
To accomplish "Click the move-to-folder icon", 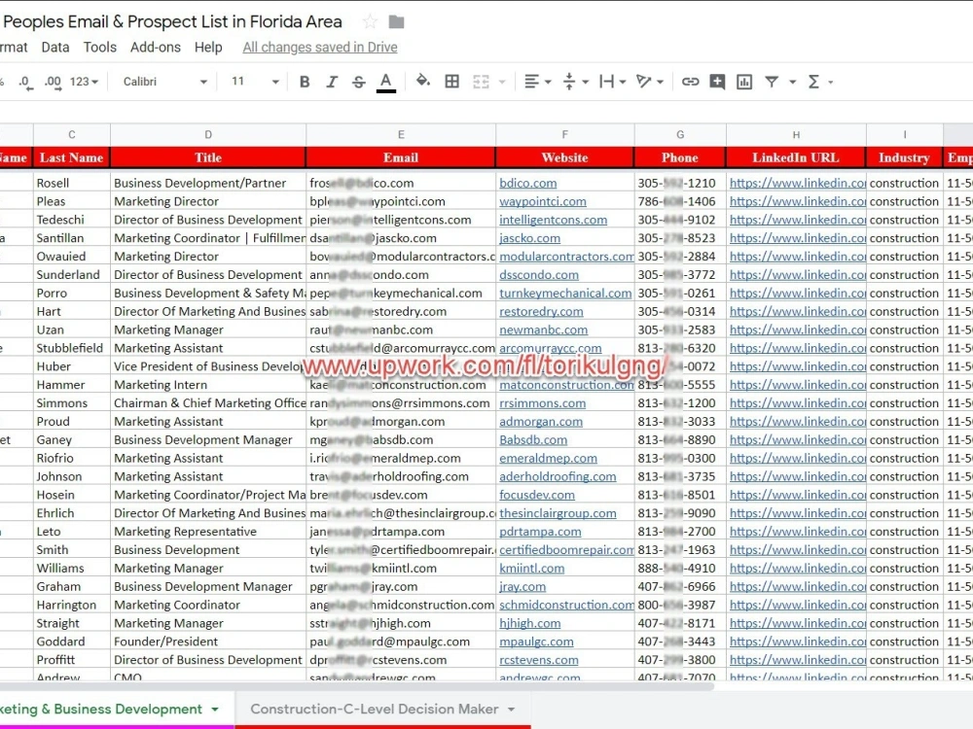I will coord(397,22).
